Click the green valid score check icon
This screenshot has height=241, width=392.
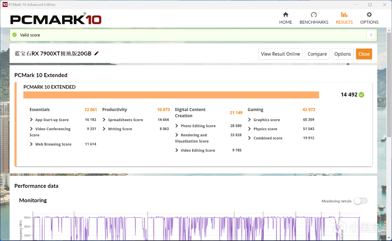14,35
